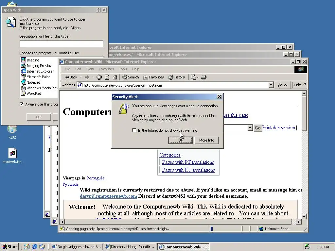Open the Categories link
The height and width of the screenshot is (251, 335).
(170, 155)
